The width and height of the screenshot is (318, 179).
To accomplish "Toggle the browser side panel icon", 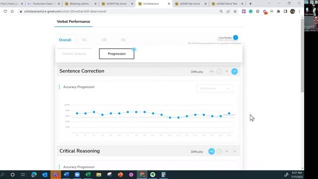I will tap(285, 11).
